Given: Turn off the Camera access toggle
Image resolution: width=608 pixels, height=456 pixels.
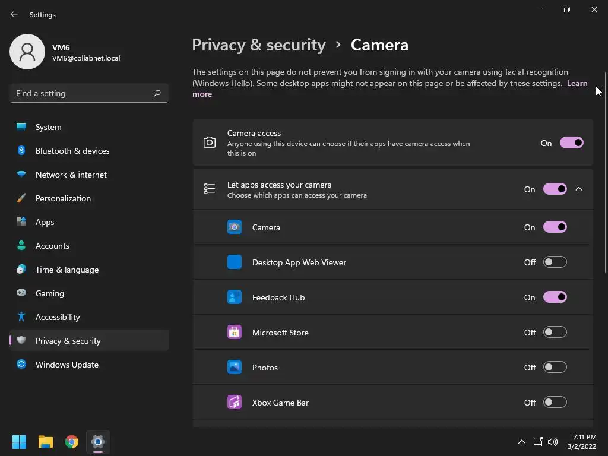Looking at the screenshot, I should tap(571, 143).
